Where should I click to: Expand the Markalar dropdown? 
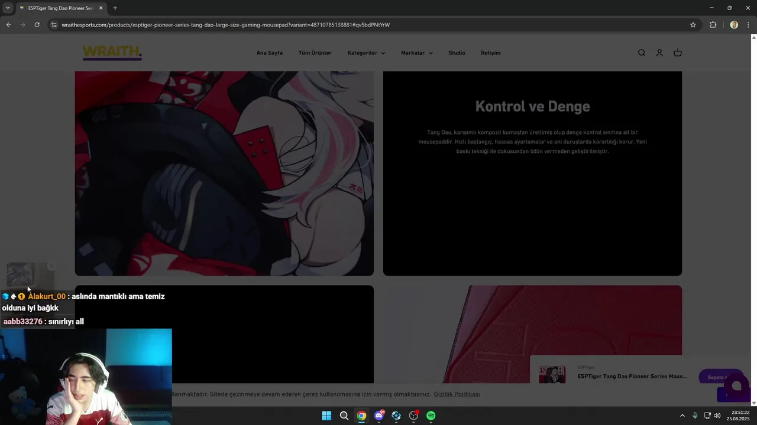pyautogui.click(x=417, y=53)
